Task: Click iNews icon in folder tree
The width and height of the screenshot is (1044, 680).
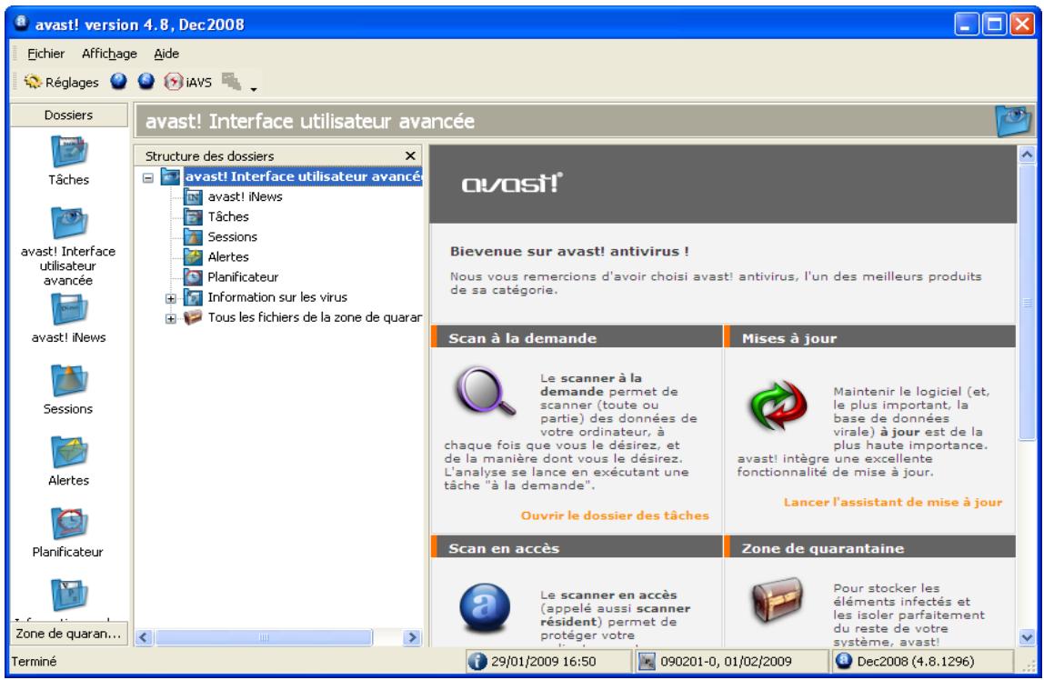Action: coord(193,197)
